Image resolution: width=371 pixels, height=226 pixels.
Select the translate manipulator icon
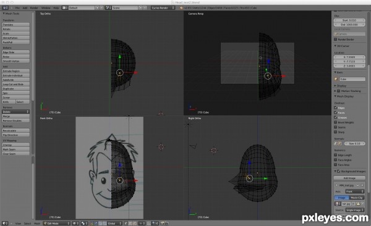(x=96, y=223)
